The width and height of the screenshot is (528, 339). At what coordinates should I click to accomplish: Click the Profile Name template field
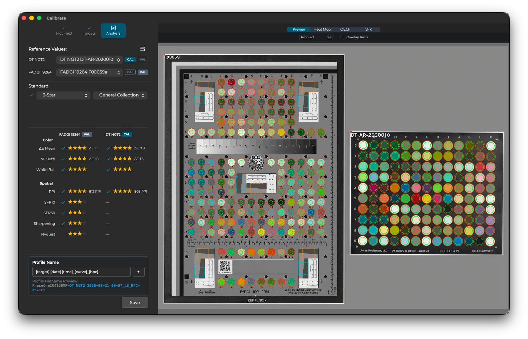[x=81, y=272]
